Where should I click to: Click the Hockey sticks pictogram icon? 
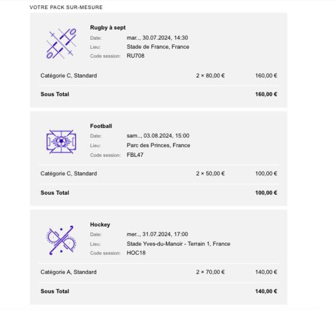(x=61, y=240)
